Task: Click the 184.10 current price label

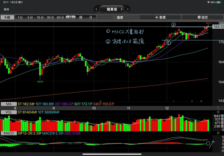Action: 218,27
